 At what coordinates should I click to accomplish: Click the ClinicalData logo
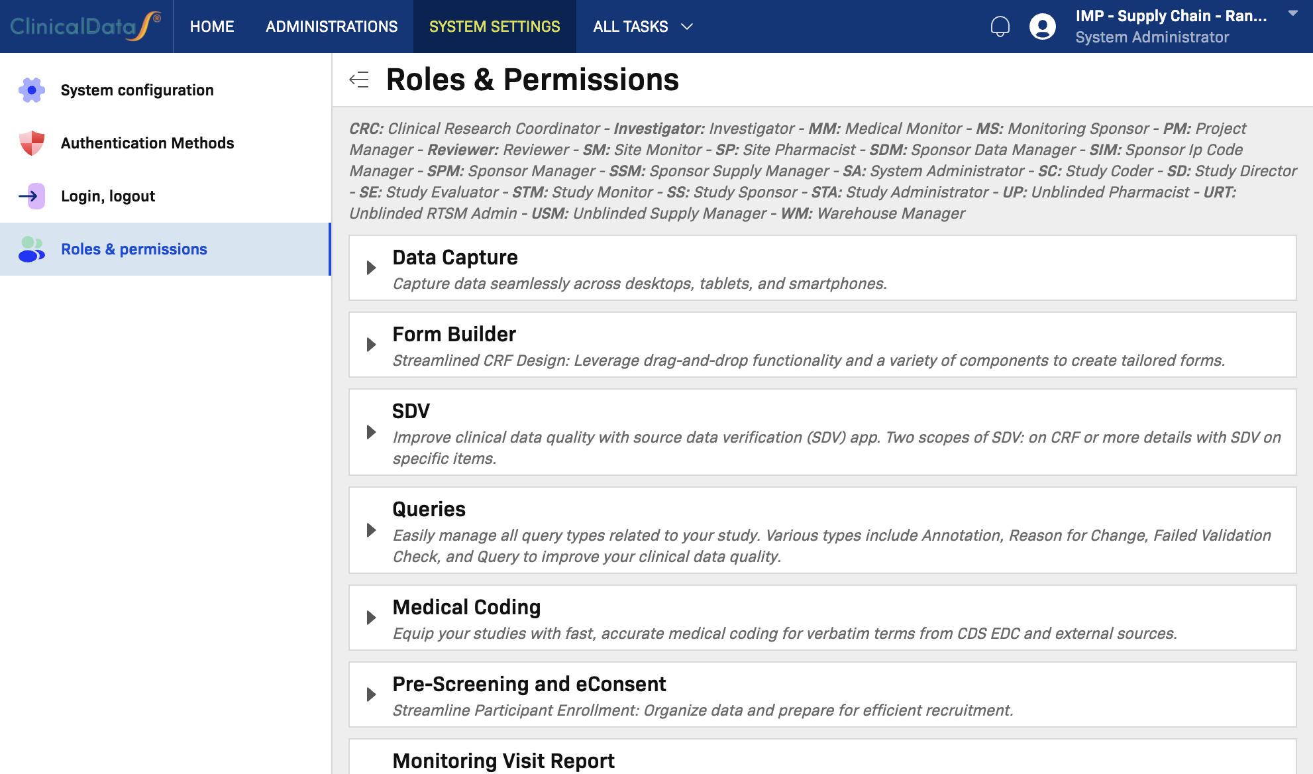click(85, 26)
